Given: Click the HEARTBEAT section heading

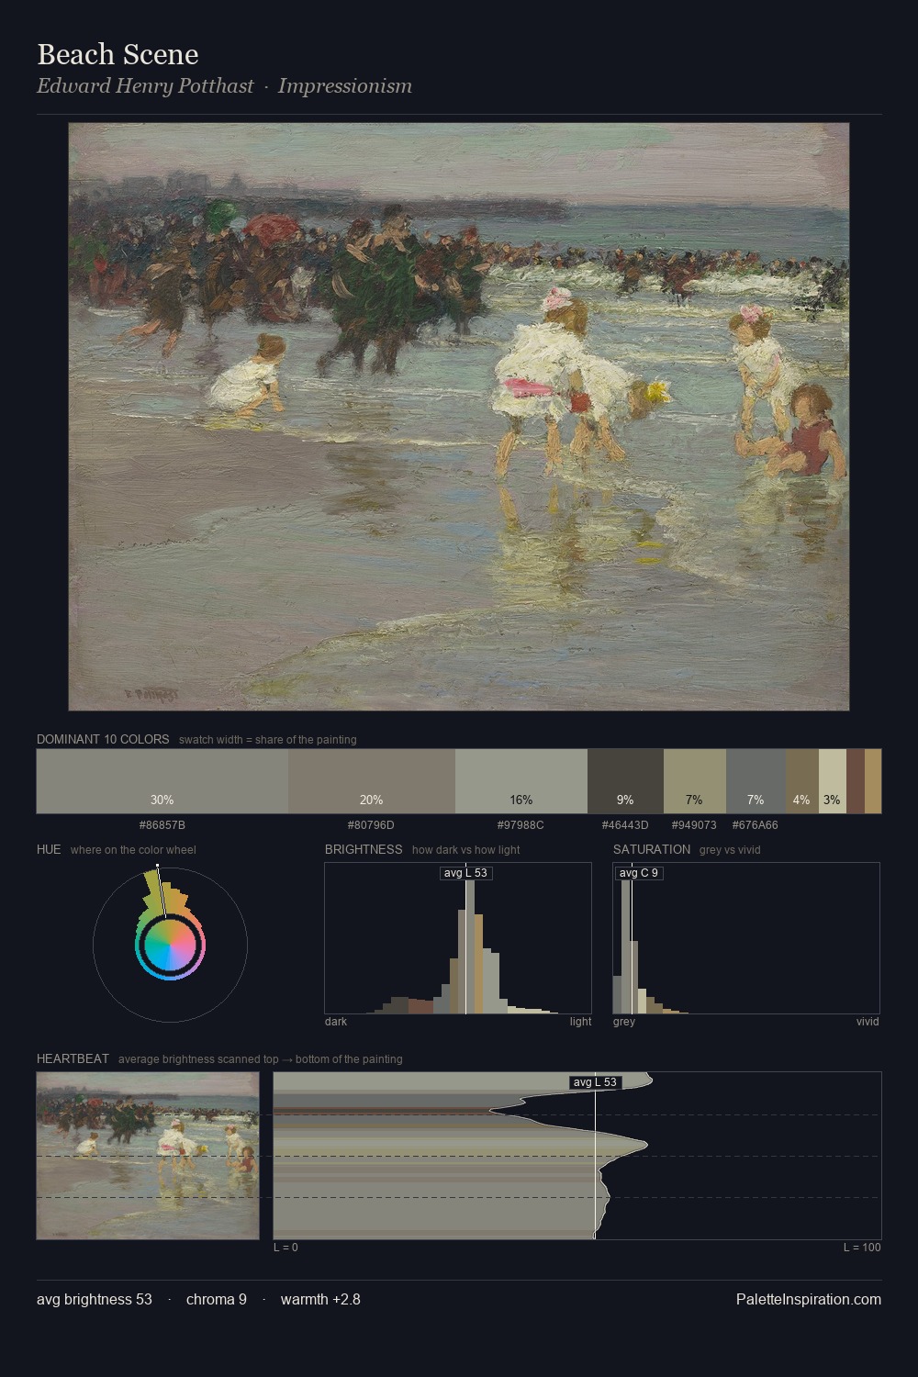Looking at the screenshot, I should (x=73, y=1058).
